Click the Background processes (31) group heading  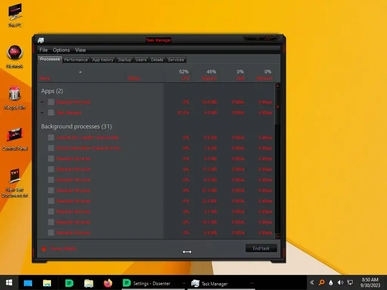(76, 126)
